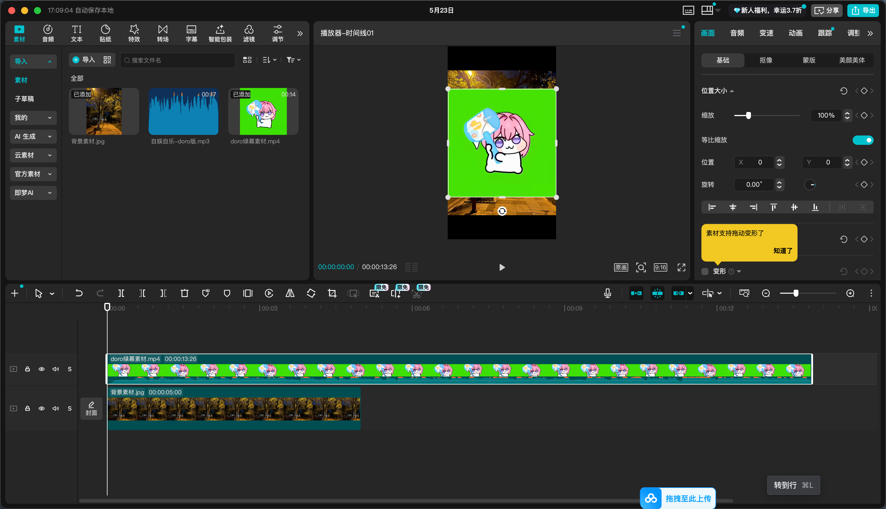Viewport: 886px width, 509px height.
Task: Switch to 蒙版 mask sub-tab
Action: tap(809, 60)
